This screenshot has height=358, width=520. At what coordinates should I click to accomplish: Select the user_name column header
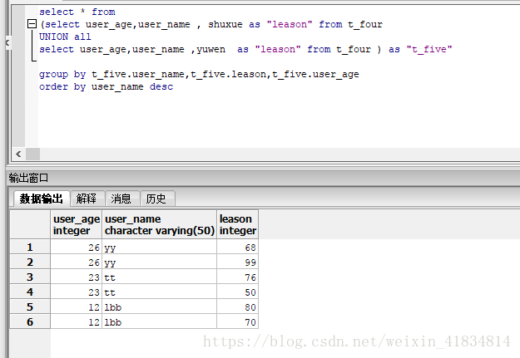[160, 224]
